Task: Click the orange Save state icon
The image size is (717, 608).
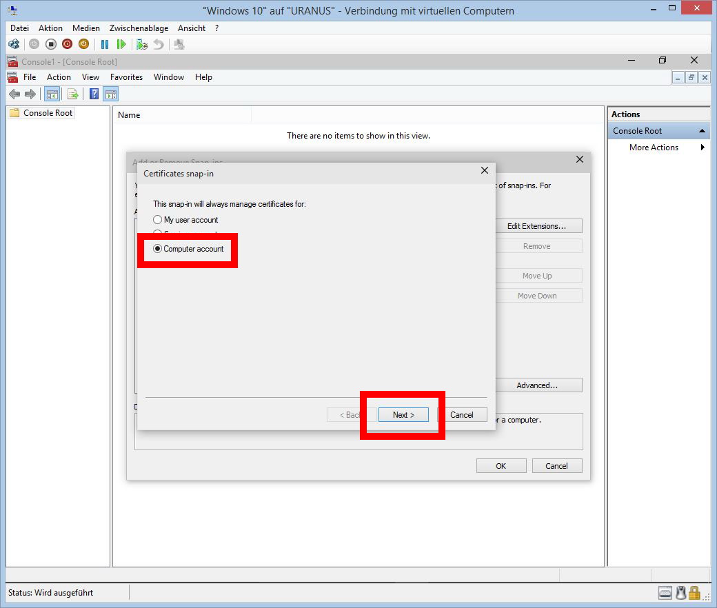Action: 83,44
